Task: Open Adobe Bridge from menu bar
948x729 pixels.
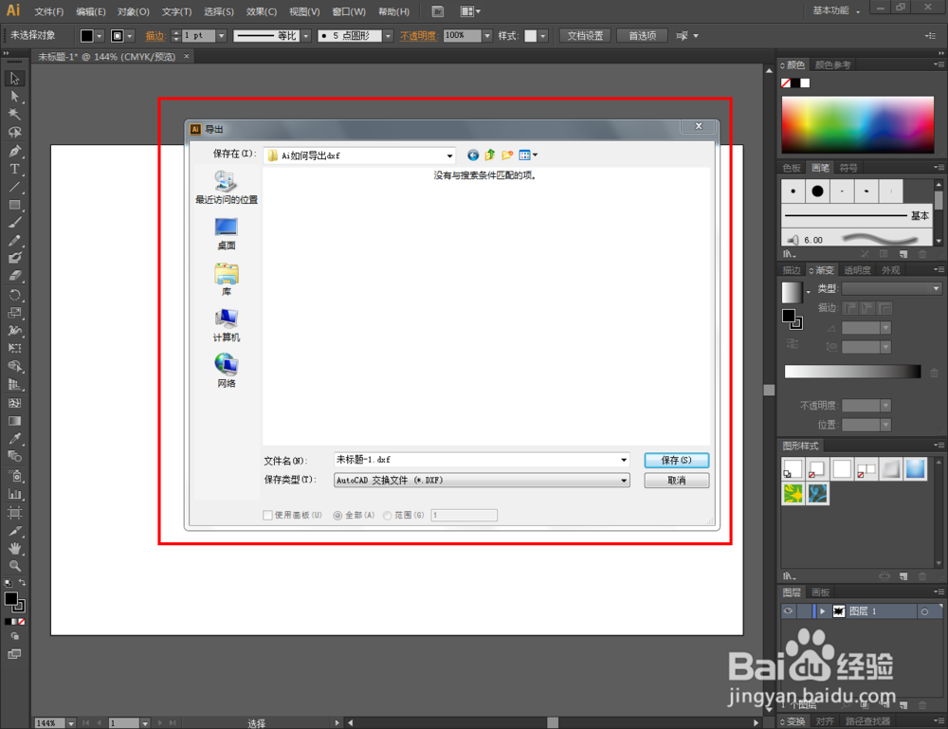Action: click(438, 11)
